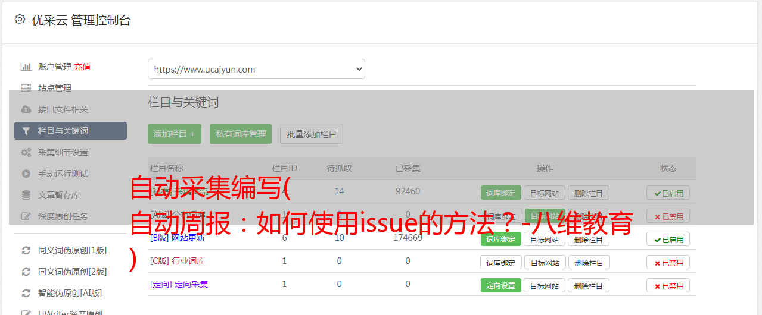Open the 账户管理 menu item
The height and width of the screenshot is (315, 762).
pos(55,67)
